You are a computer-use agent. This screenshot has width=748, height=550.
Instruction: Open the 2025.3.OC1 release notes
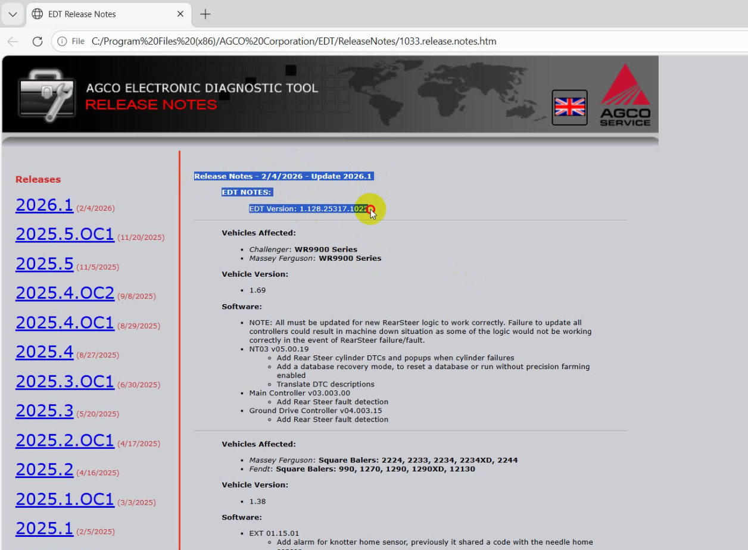(x=64, y=381)
